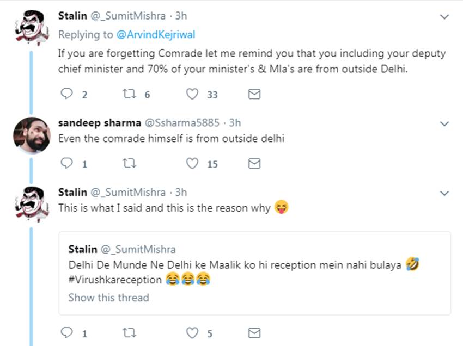Reply to Stalin's first tweet about ministers
463x346 pixels.
(66, 95)
